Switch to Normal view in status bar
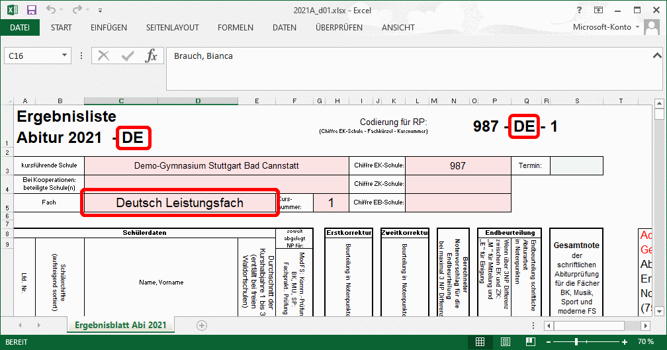This screenshot has width=667, height=350. 480,341
